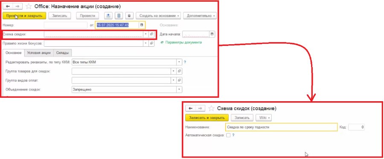Open Создать на основании dropdown

tap(158, 16)
